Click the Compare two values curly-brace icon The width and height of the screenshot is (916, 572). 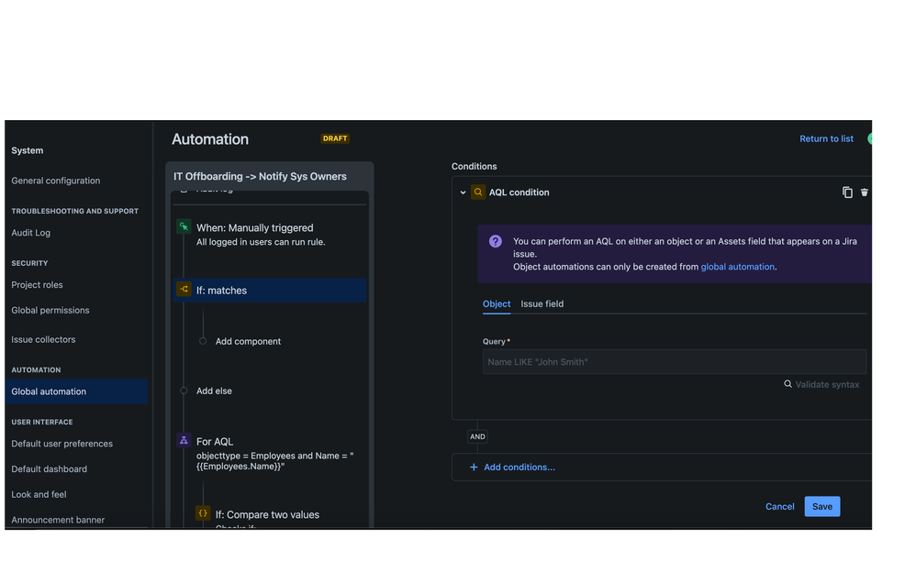pyautogui.click(x=203, y=513)
